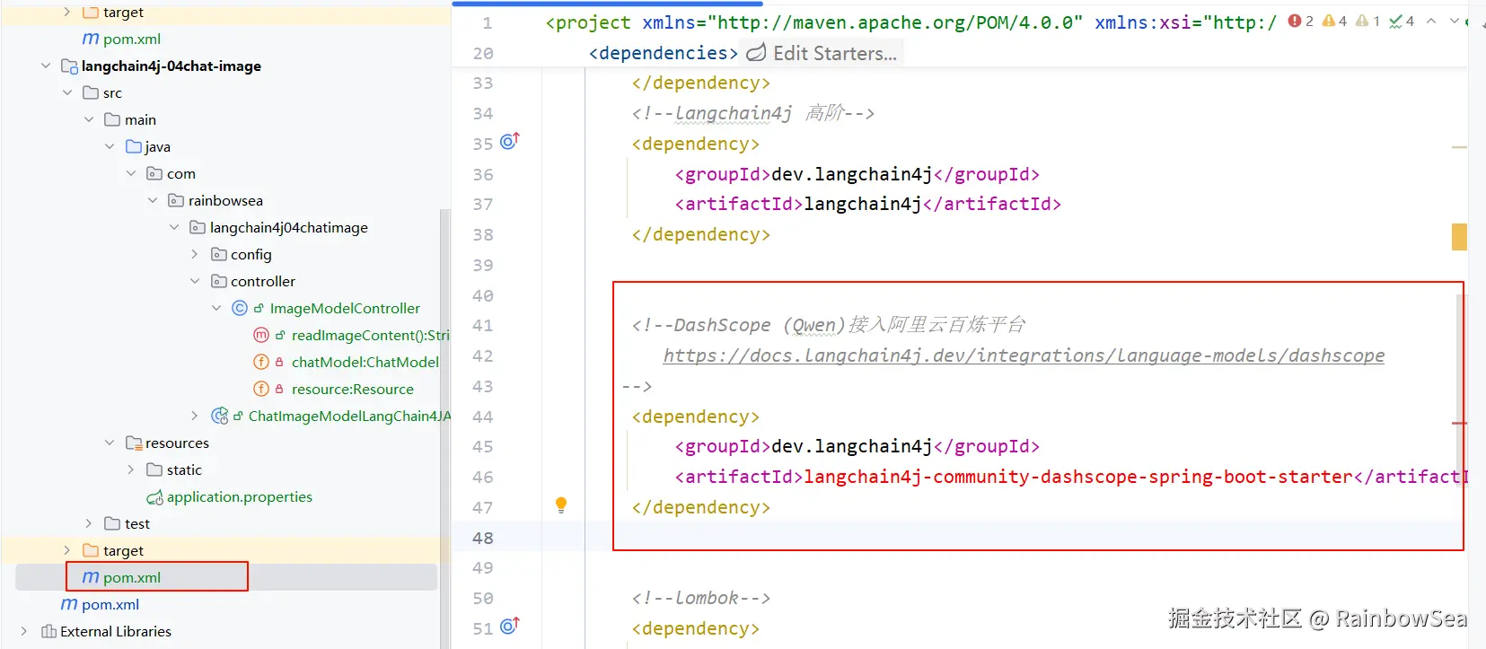This screenshot has height=649, width=1486.
Task: Click the weak warnings indicator showing 1
Action: tap(1367, 21)
